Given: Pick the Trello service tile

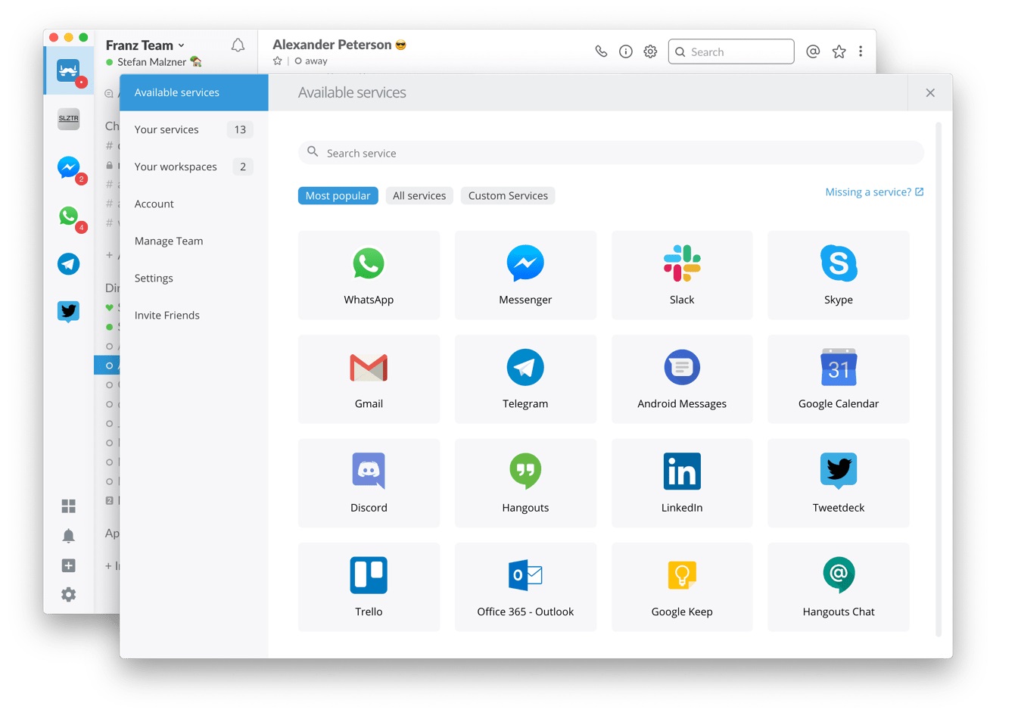Looking at the screenshot, I should click(369, 587).
